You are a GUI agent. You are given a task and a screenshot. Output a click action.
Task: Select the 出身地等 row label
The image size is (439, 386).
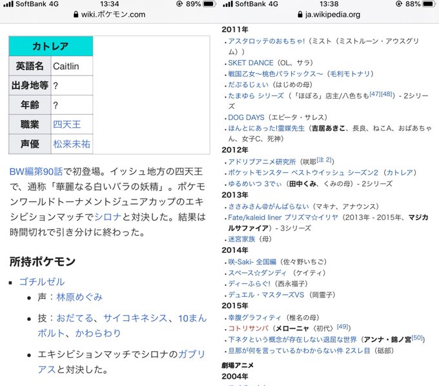pyautogui.click(x=30, y=85)
